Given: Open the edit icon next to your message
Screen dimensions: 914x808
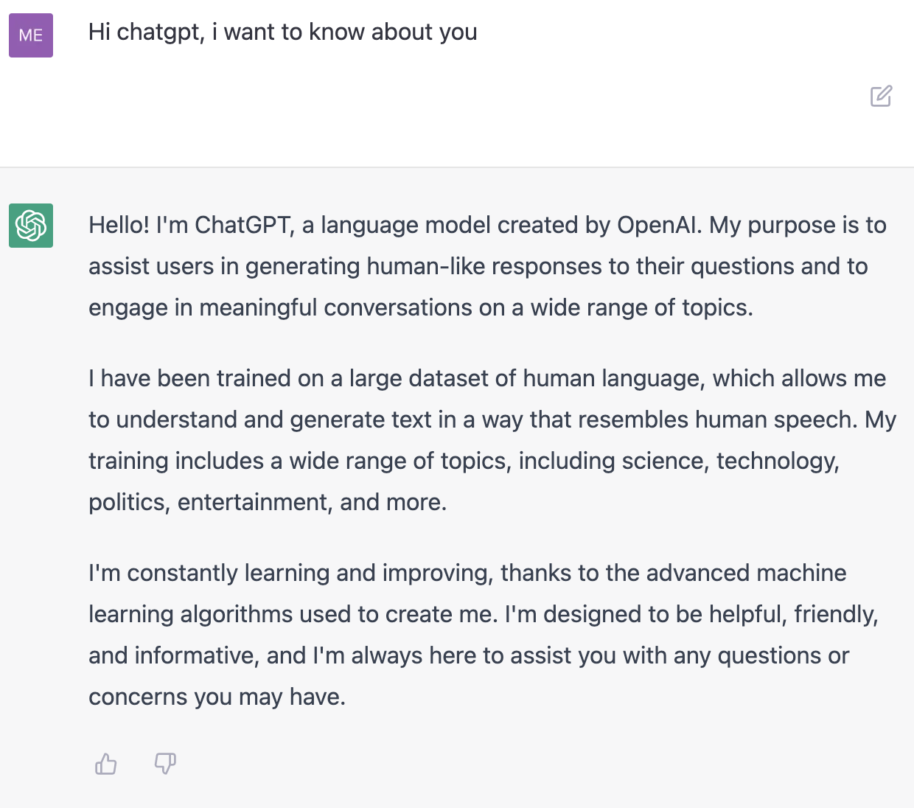Looking at the screenshot, I should pos(882,97).
